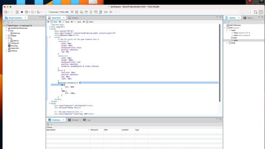Screen dimensions: 265x149
Task: Switch to the Web UI tab
Action: (248, 18)
